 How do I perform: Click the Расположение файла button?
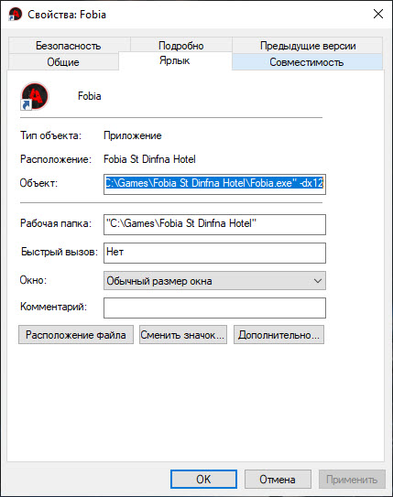(x=76, y=335)
